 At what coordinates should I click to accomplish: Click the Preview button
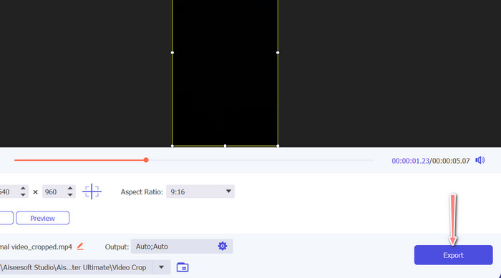click(x=42, y=218)
